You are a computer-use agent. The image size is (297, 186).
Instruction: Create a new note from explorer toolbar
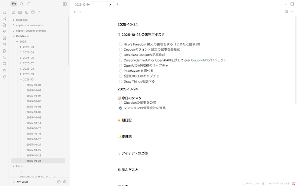14,12
